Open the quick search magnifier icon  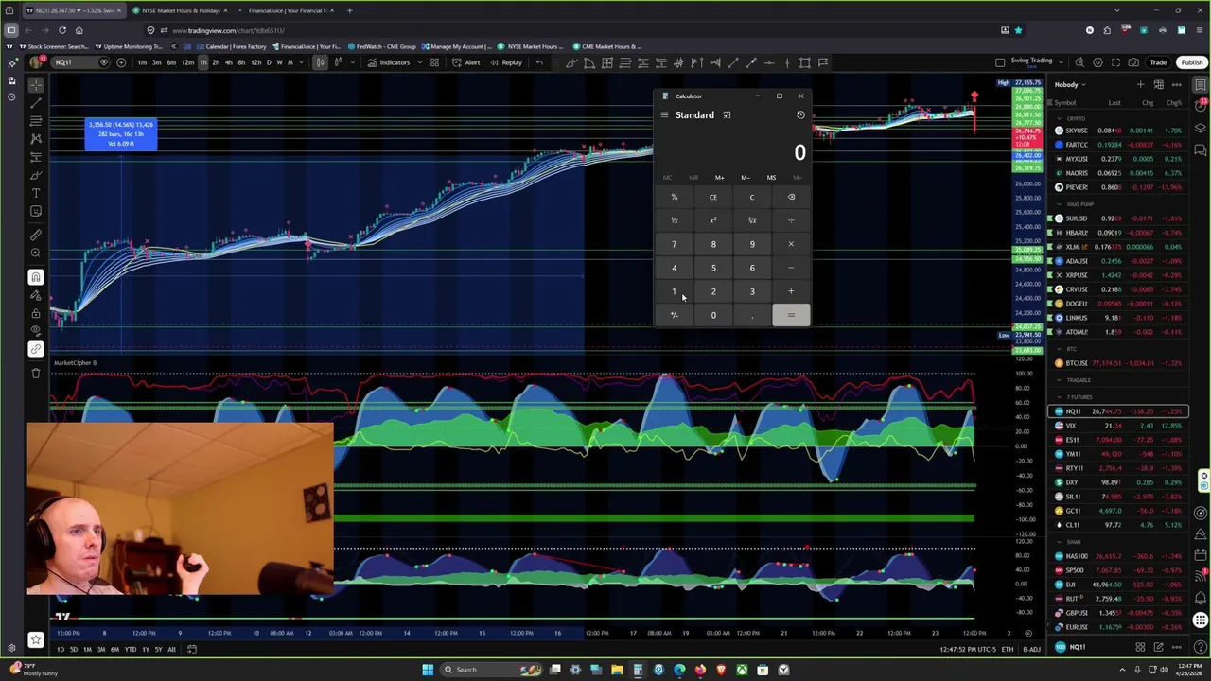pos(1080,62)
